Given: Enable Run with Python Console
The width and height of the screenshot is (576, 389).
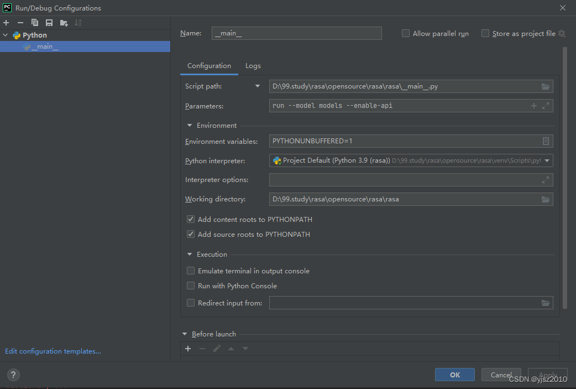Looking at the screenshot, I should [x=191, y=286].
